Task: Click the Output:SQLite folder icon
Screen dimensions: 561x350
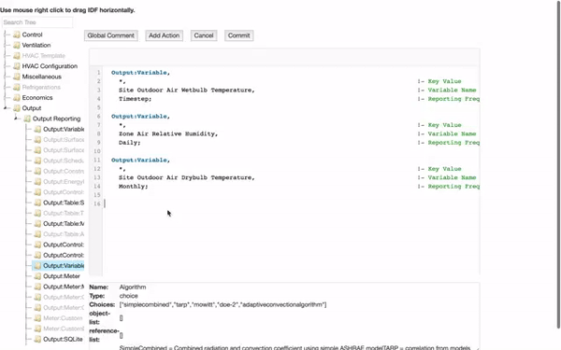Action: (37, 340)
